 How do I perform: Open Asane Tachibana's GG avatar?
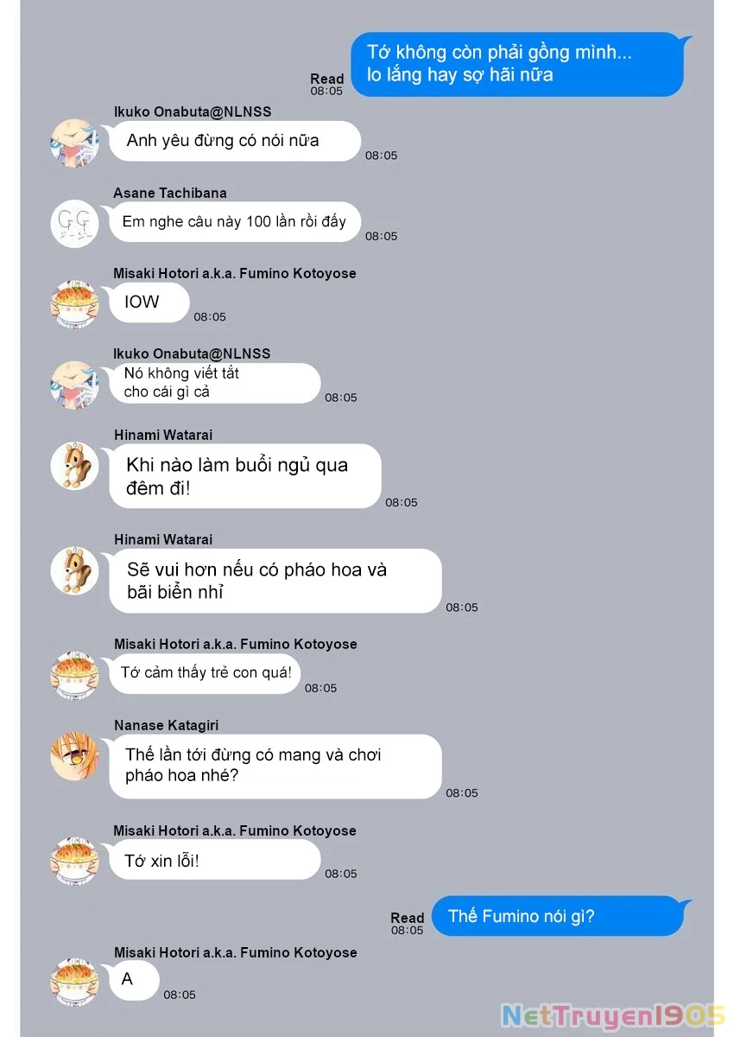74,224
